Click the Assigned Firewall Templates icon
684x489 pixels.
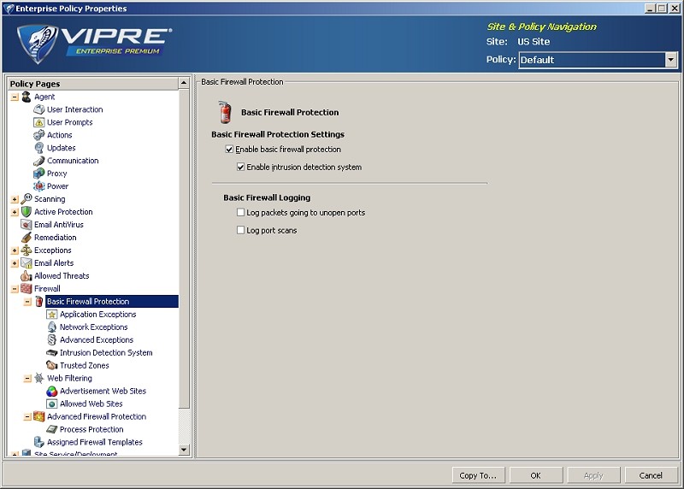point(38,442)
